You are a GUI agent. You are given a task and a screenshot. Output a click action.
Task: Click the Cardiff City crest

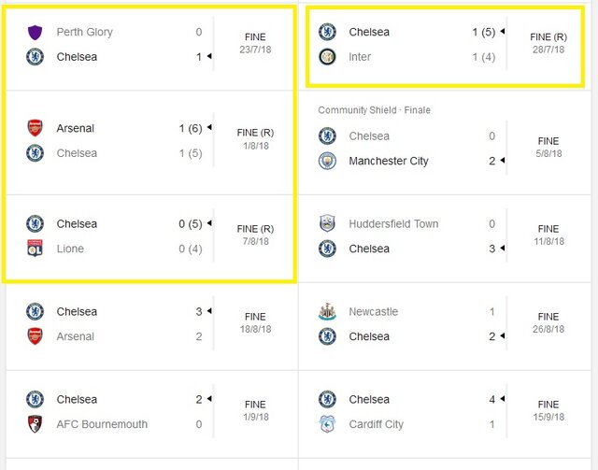coord(327,424)
